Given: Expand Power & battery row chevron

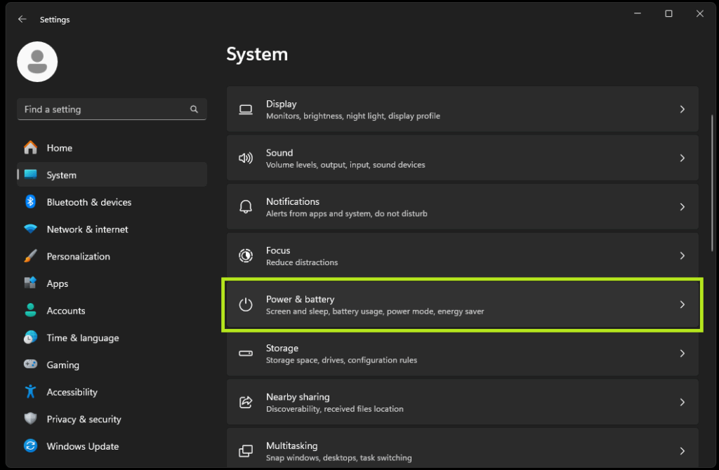Looking at the screenshot, I should pyautogui.click(x=682, y=304).
